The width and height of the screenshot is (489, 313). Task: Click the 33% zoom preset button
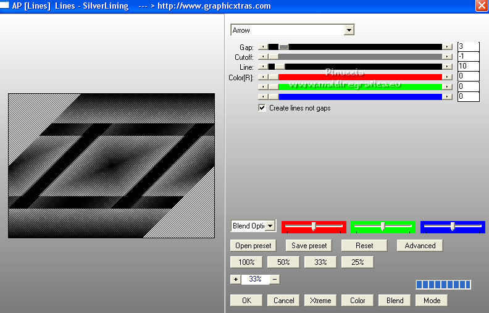320,262
